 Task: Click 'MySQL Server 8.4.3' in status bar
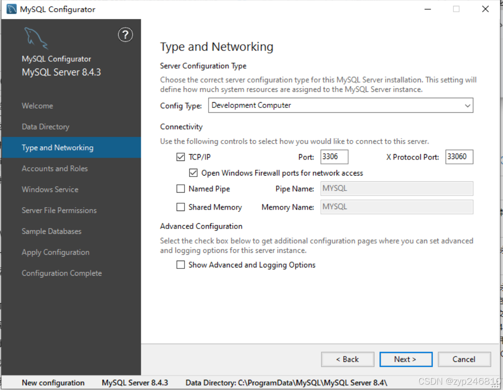tap(135, 383)
